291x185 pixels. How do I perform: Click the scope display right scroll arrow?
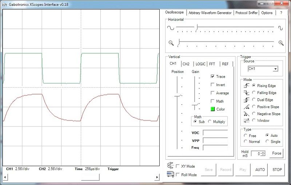pos(157,177)
